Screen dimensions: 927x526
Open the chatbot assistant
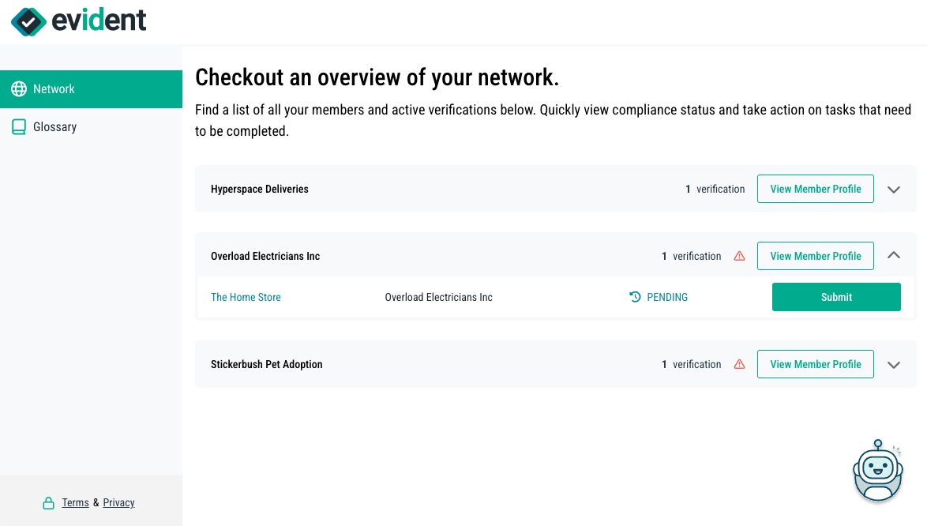point(878,471)
